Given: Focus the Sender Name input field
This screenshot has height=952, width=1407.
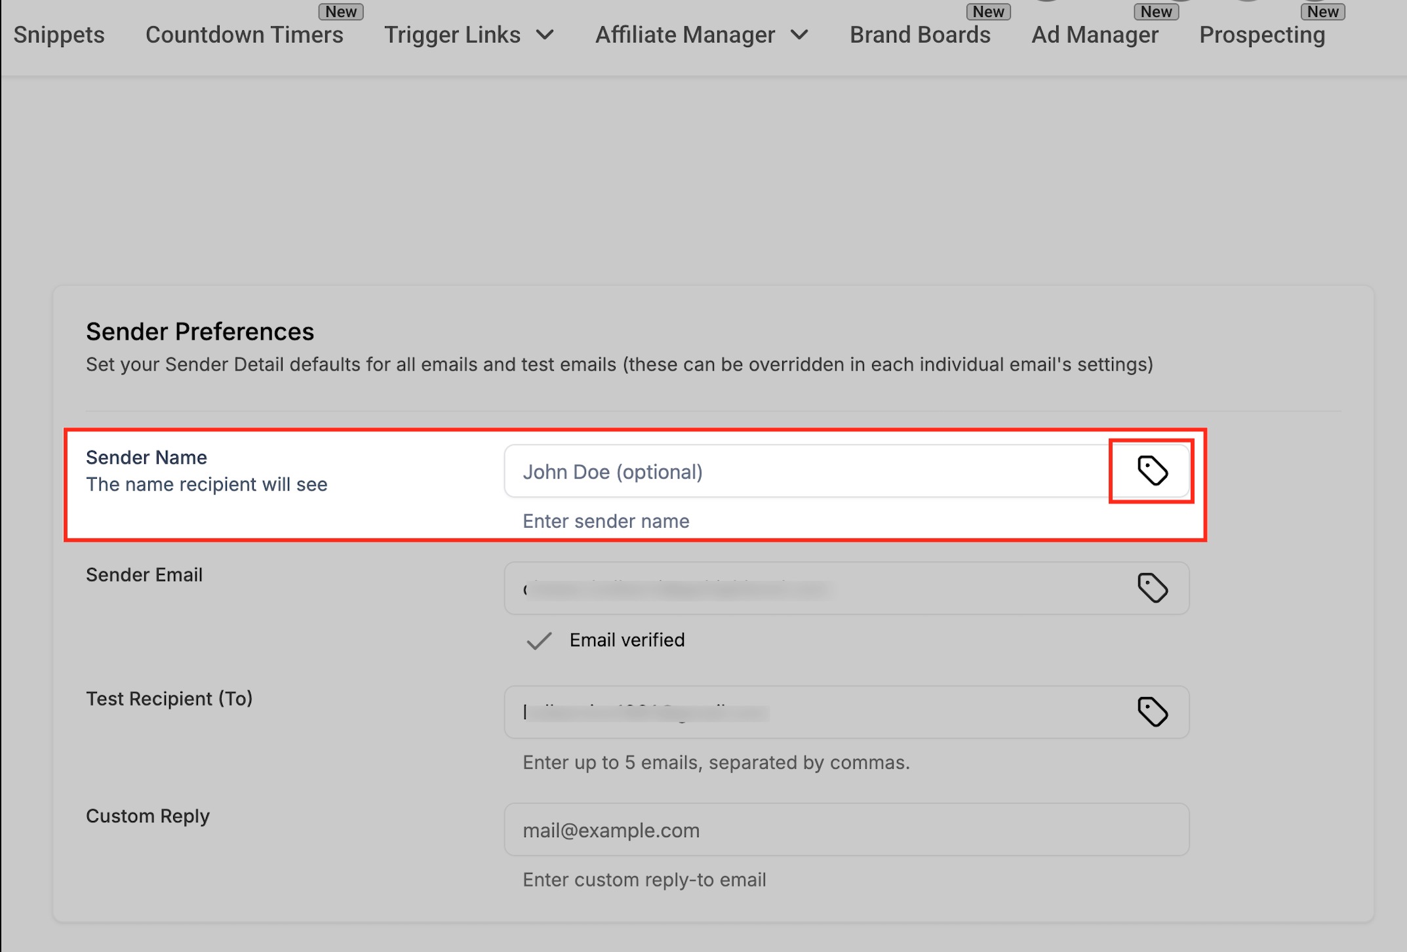Looking at the screenshot, I should pyautogui.click(x=806, y=471).
